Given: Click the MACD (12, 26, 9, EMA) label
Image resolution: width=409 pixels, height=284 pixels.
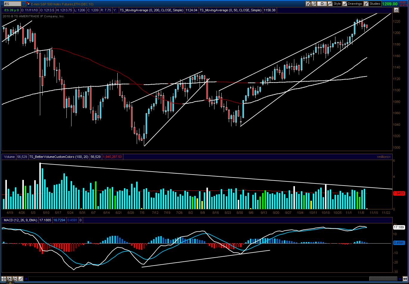Looking at the screenshot, I should point(20,220).
